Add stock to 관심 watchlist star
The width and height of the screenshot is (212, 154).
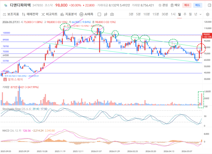(x=163, y=5)
